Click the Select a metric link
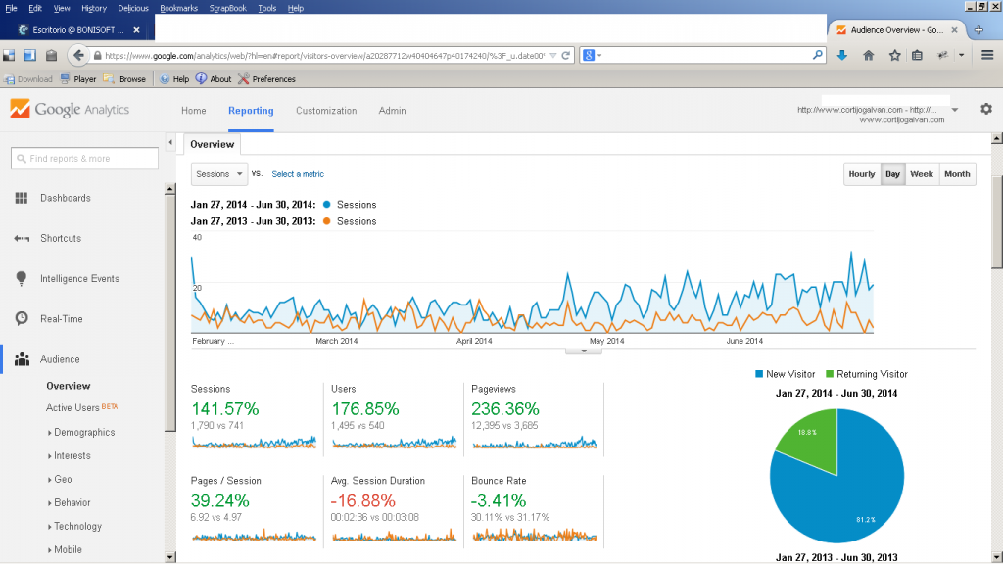 [298, 174]
